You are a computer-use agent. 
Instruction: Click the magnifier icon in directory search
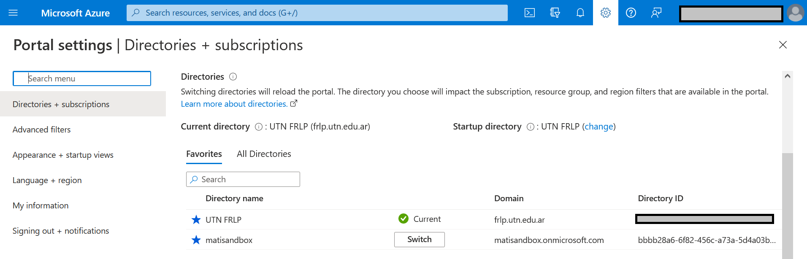click(x=194, y=179)
